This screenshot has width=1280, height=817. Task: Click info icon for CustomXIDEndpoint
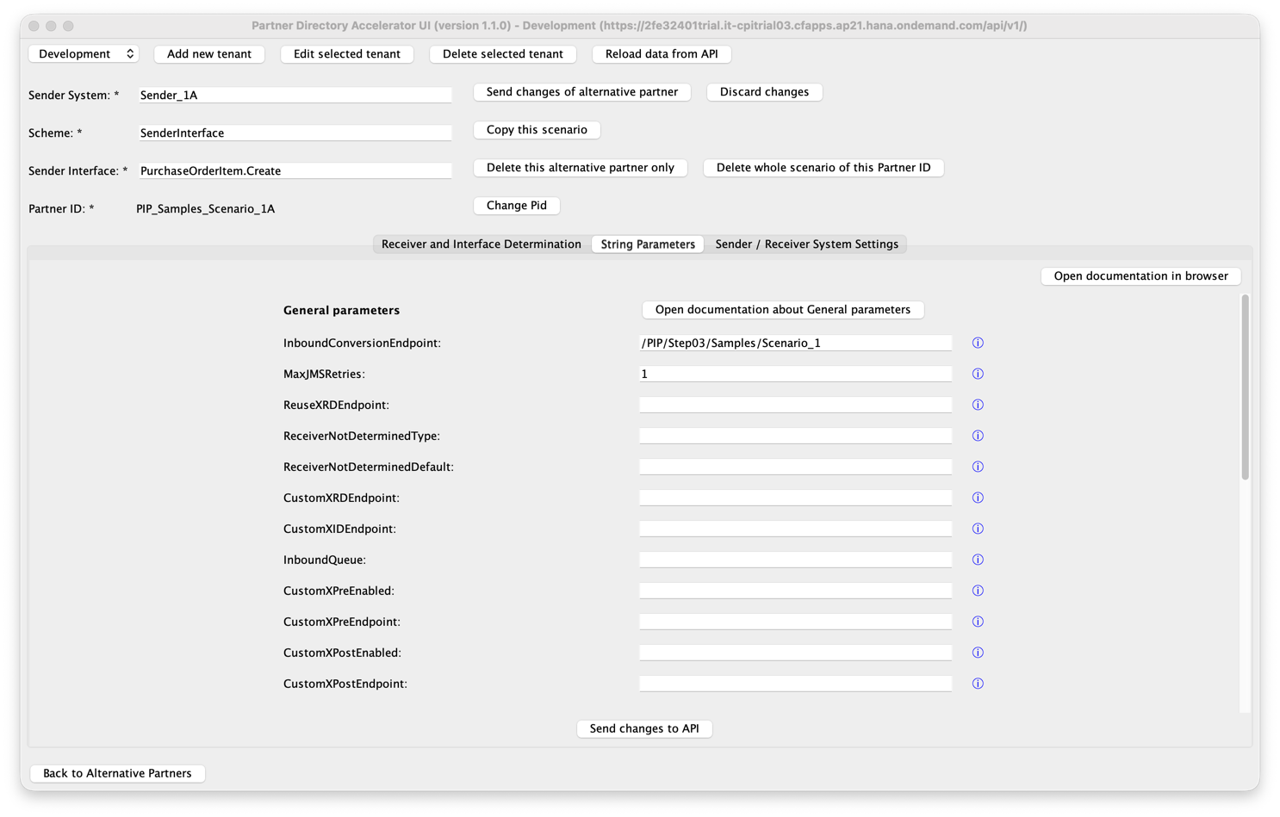pyautogui.click(x=978, y=529)
